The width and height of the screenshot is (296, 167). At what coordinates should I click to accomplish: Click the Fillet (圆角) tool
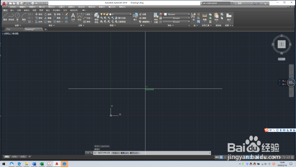[57, 18]
